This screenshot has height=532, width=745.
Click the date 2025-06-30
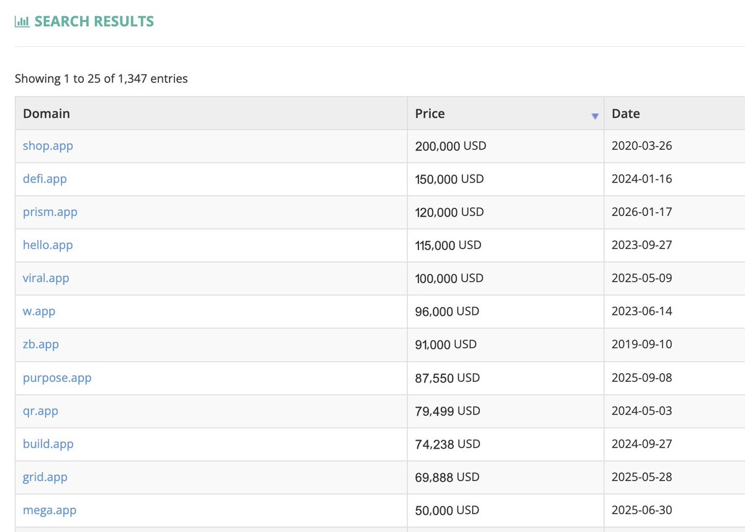[x=642, y=510]
